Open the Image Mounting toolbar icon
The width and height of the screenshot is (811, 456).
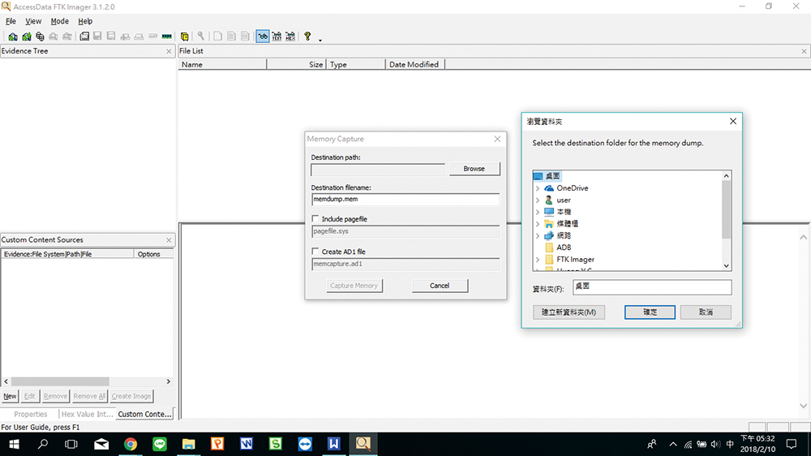[40, 37]
